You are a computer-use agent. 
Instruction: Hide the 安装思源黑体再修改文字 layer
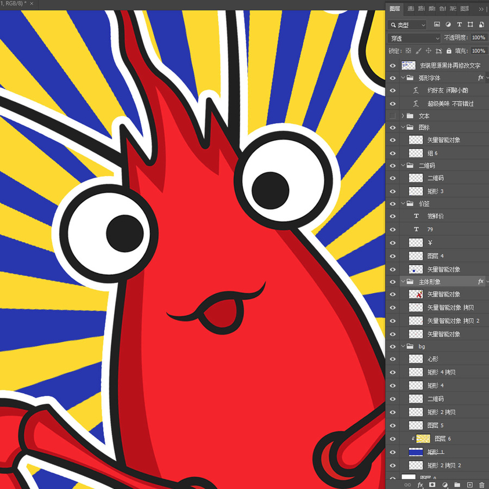coord(393,66)
